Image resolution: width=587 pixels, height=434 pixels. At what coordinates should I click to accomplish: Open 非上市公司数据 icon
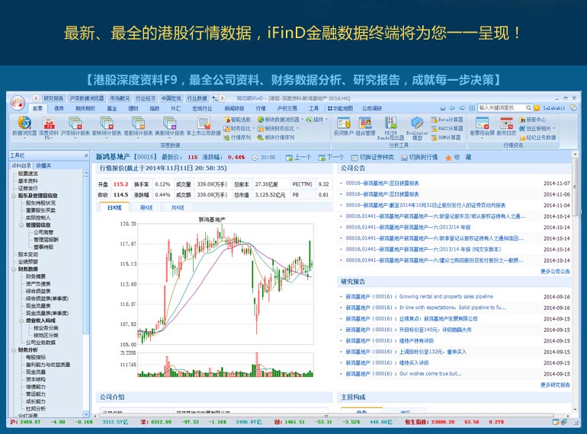204,126
